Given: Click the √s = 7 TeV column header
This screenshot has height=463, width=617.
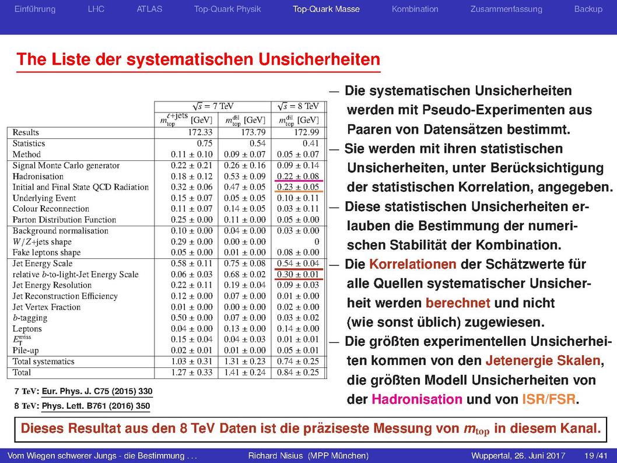Looking at the screenshot, I should [213, 107].
